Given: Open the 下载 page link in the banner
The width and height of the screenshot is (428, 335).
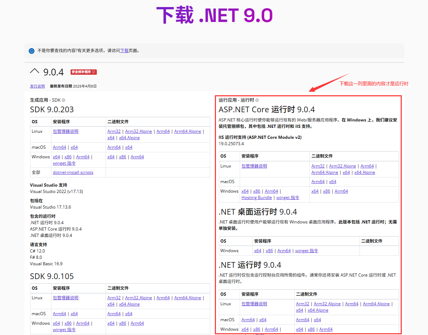Looking at the screenshot, I should click(x=124, y=51).
